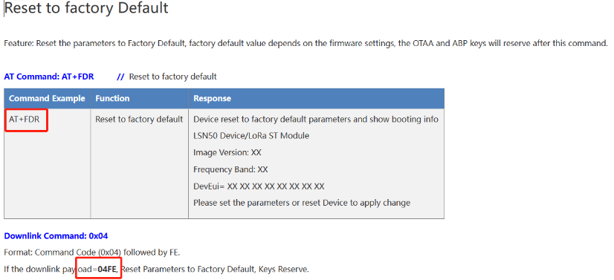Image resolution: width=614 pixels, height=280 pixels.
Task: Click the blue '//' comment marker
Action: 120,76
